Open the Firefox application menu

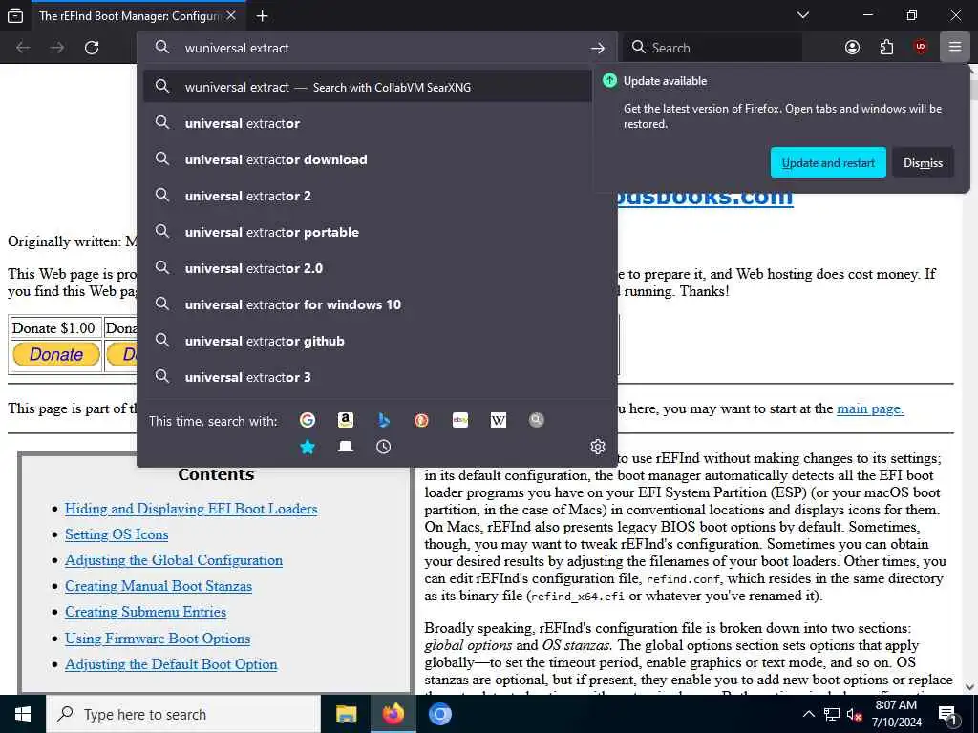click(x=954, y=48)
